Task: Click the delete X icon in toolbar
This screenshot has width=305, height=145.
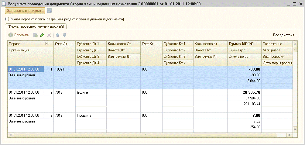Action: [x=49, y=35]
